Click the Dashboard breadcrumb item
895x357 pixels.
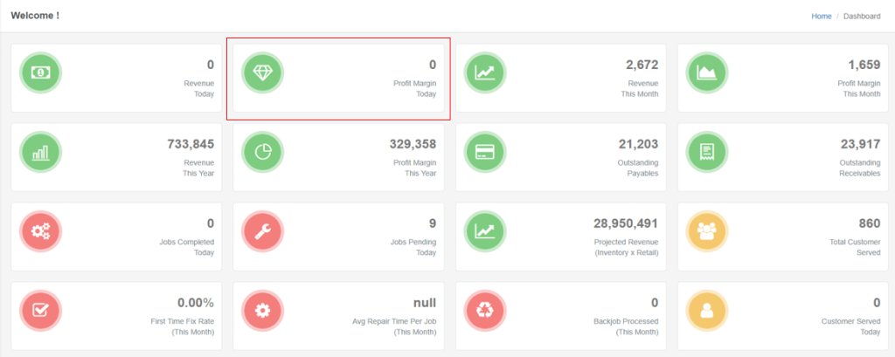click(861, 16)
